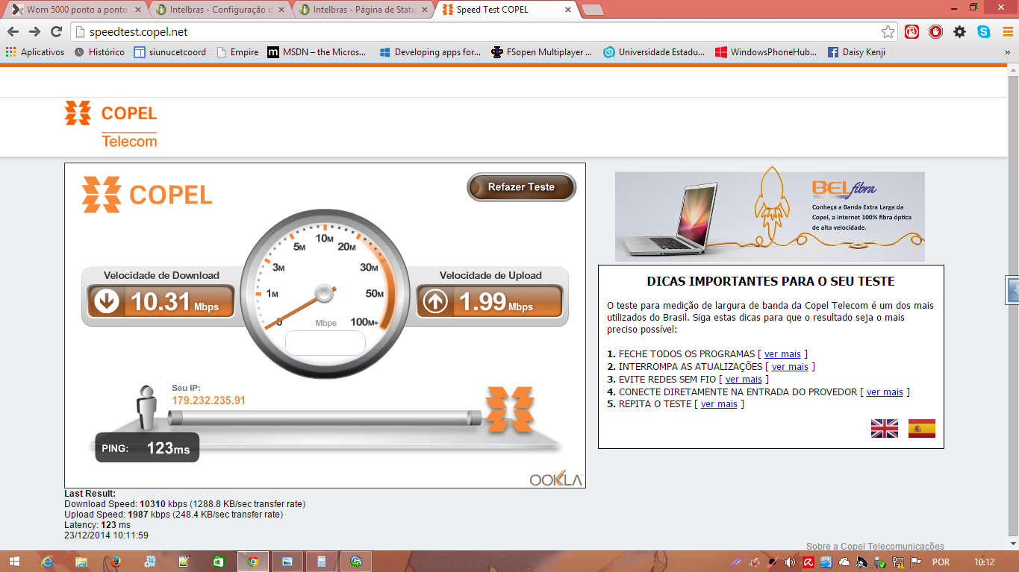Click the Download Speed 10310 kbps result line
The image size is (1019, 572).
pyautogui.click(x=185, y=504)
